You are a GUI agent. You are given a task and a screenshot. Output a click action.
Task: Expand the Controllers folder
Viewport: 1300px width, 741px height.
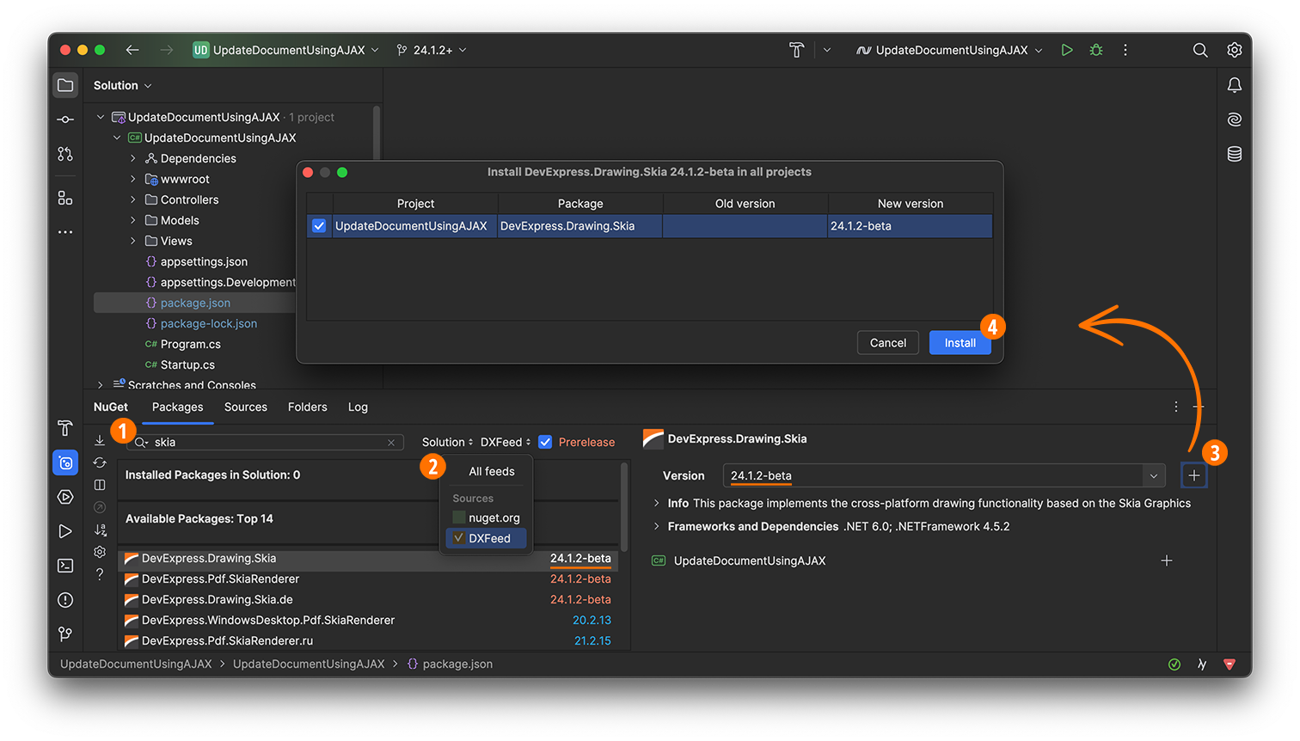(x=133, y=199)
